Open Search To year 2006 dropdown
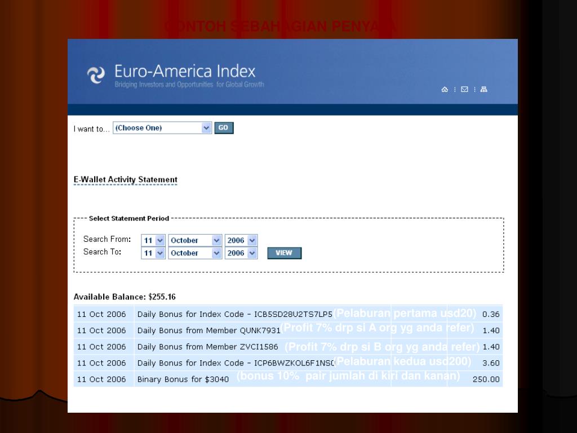 pyautogui.click(x=241, y=253)
